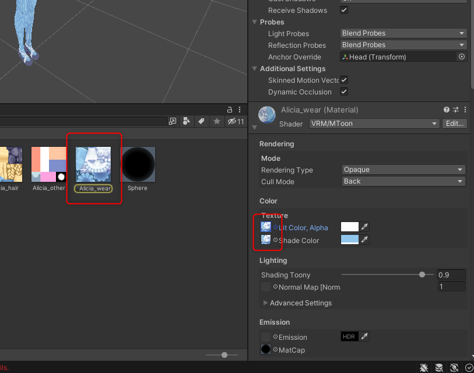Click the Lit Color eyedropper icon

366,227
